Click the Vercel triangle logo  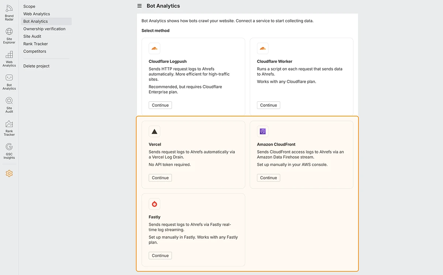click(x=154, y=132)
